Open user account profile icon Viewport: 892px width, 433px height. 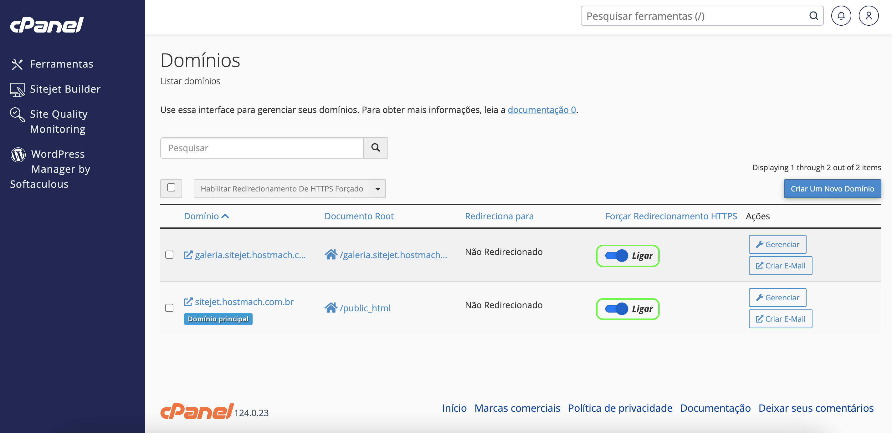pyautogui.click(x=868, y=16)
